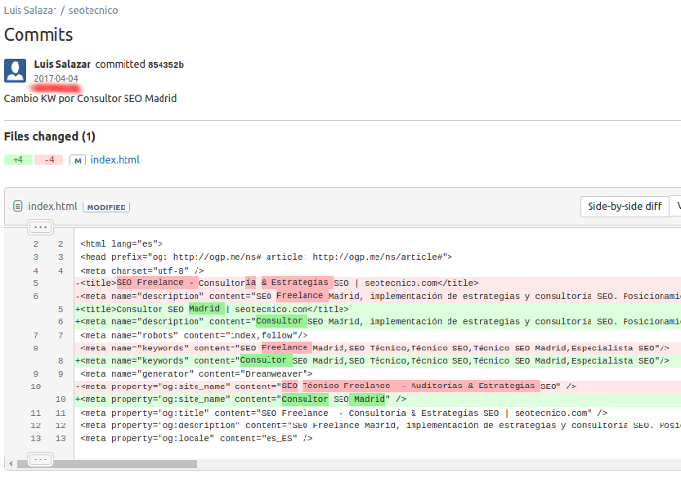681x478 pixels.
Task: Click author name Luis Salazar
Action: [x=62, y=65]
